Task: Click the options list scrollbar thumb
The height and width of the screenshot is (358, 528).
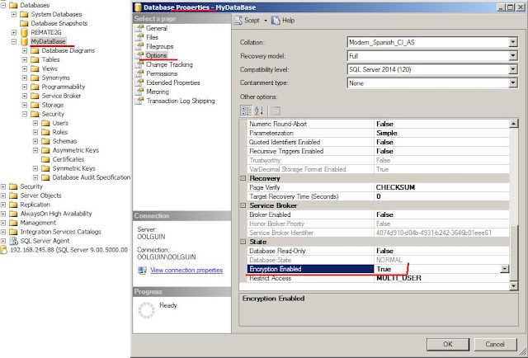Action: (x=513, y=252)
